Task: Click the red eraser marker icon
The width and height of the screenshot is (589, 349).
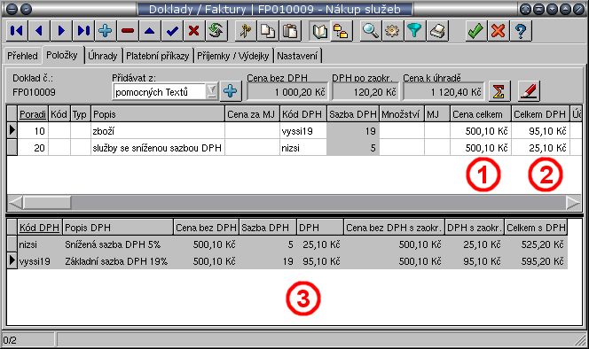Action: 529,91
